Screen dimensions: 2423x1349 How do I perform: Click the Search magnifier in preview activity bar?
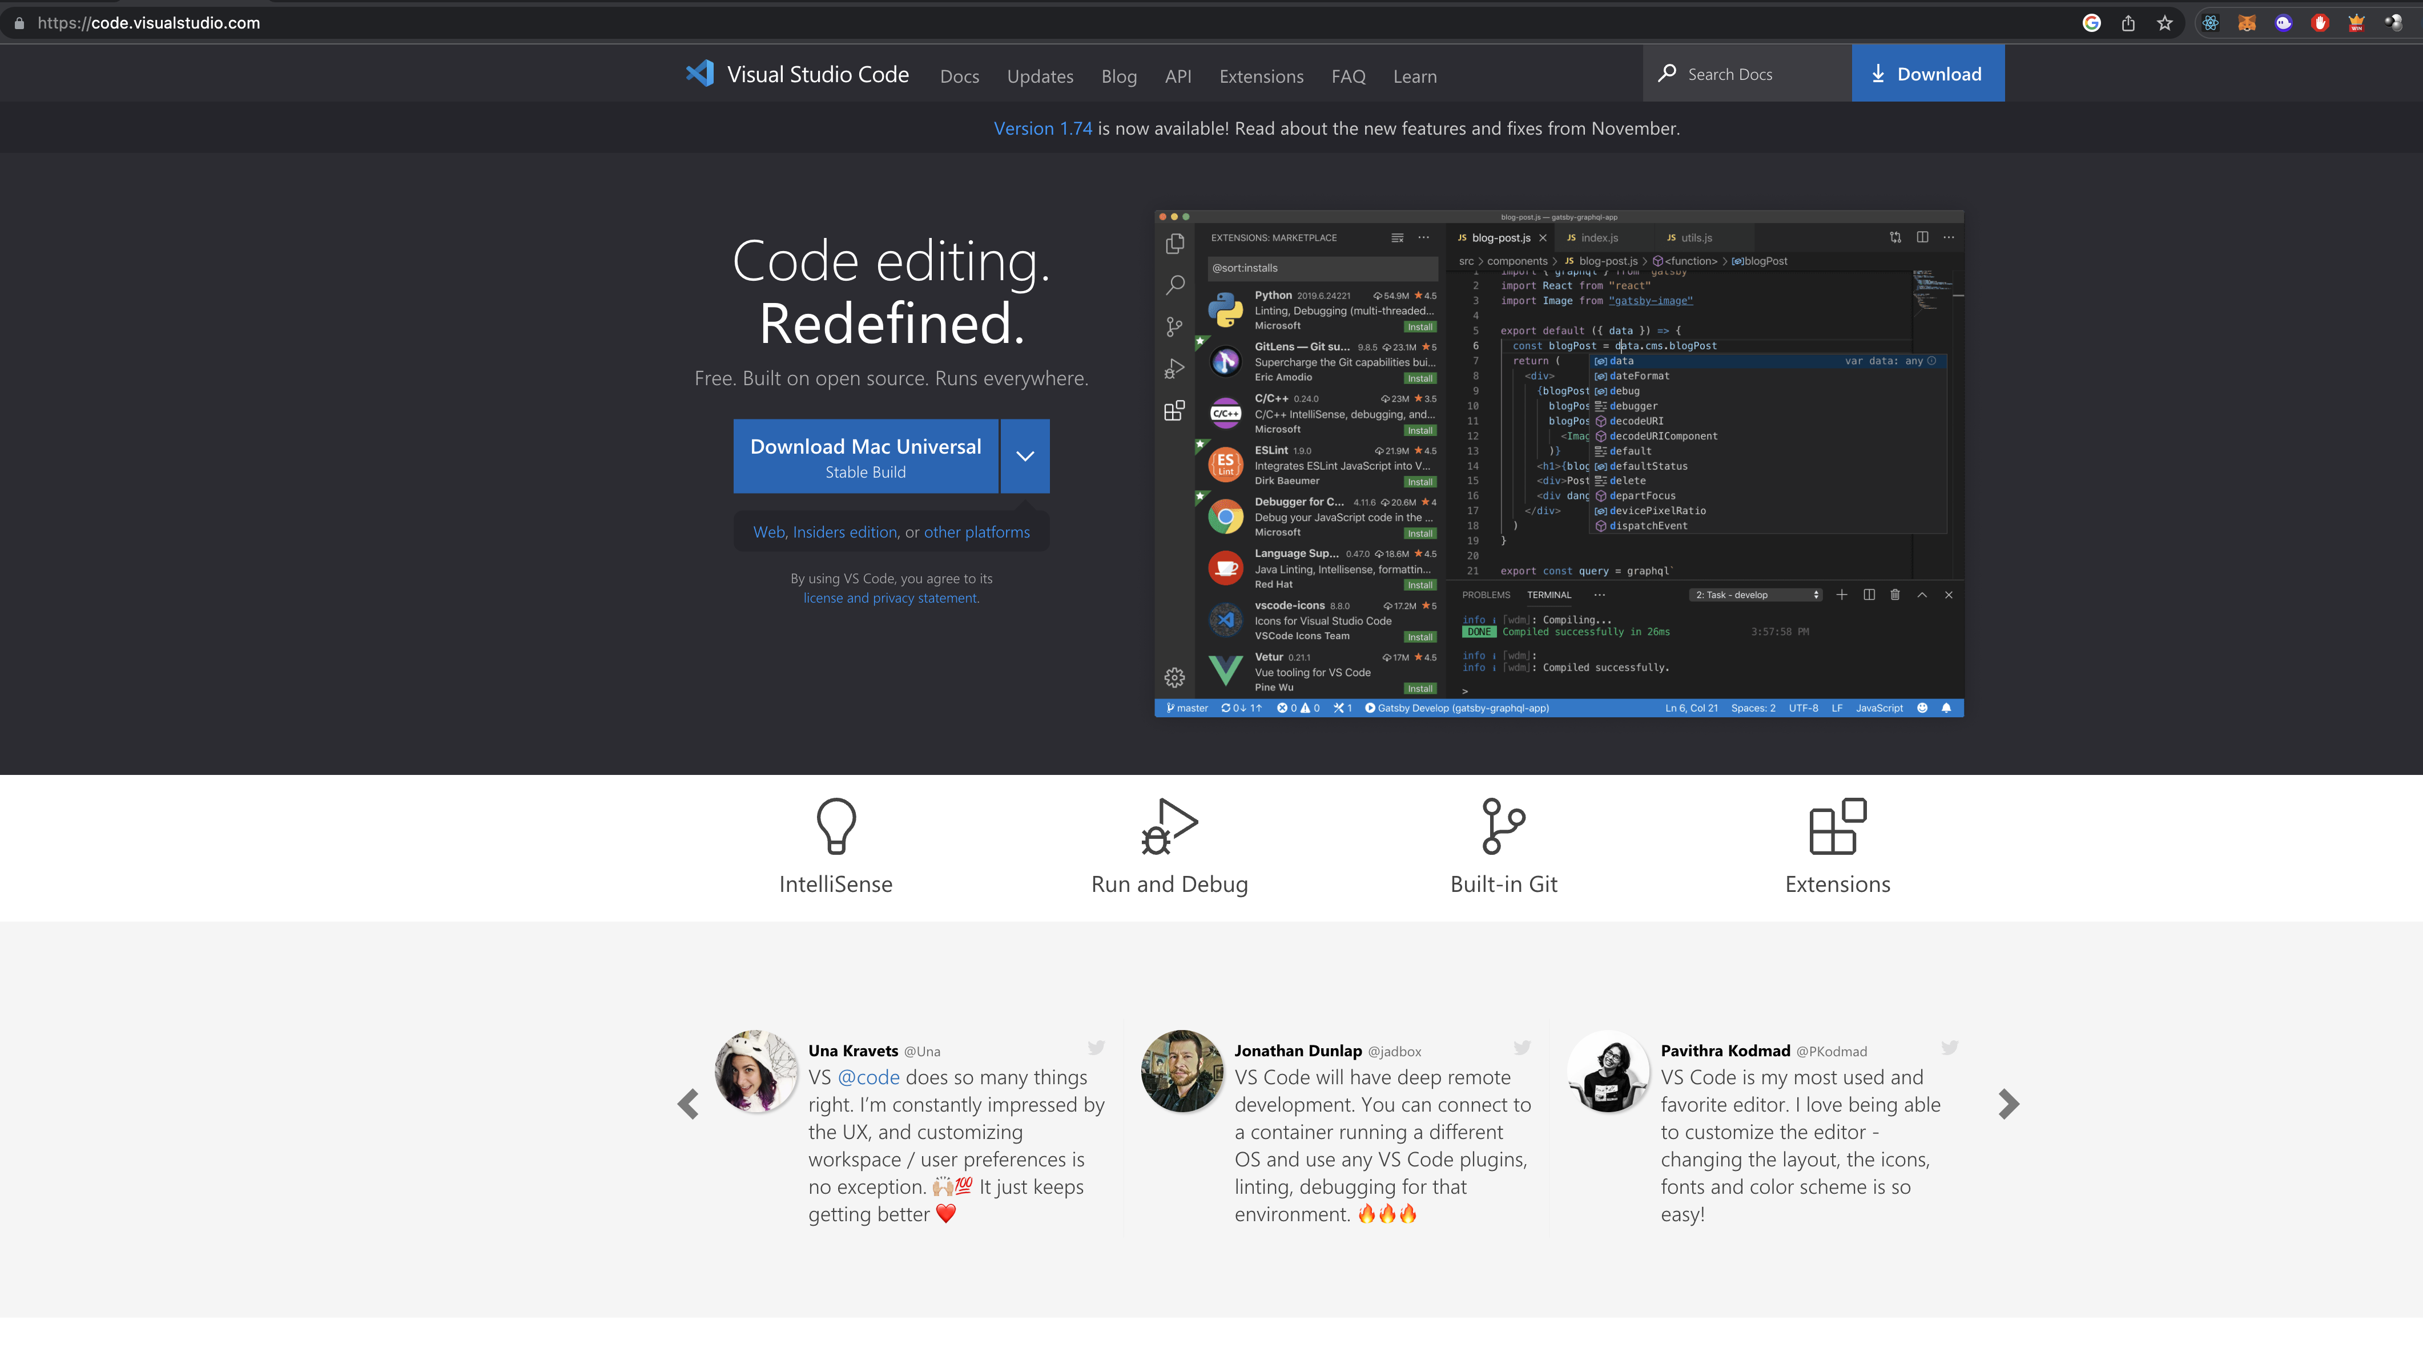1175,285
